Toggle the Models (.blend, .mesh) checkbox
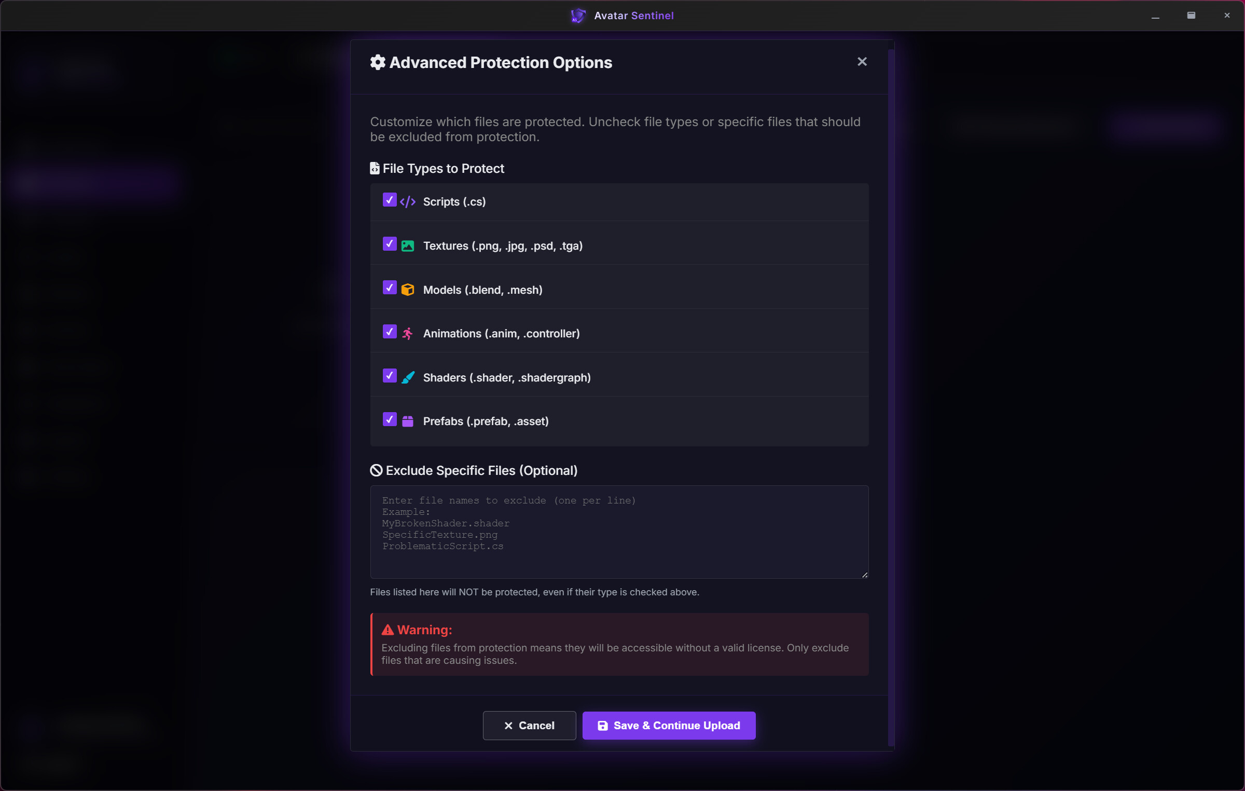 pyautogui.click(x=390, y=288)
